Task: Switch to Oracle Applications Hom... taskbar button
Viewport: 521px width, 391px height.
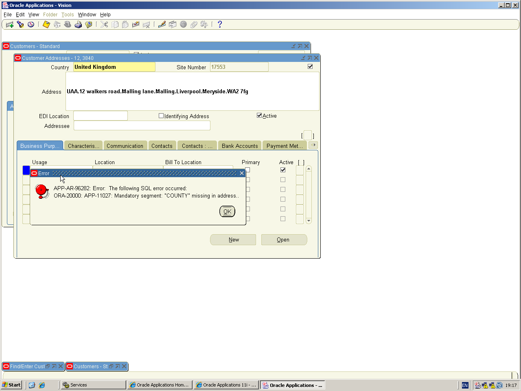Action: (160, 385)
